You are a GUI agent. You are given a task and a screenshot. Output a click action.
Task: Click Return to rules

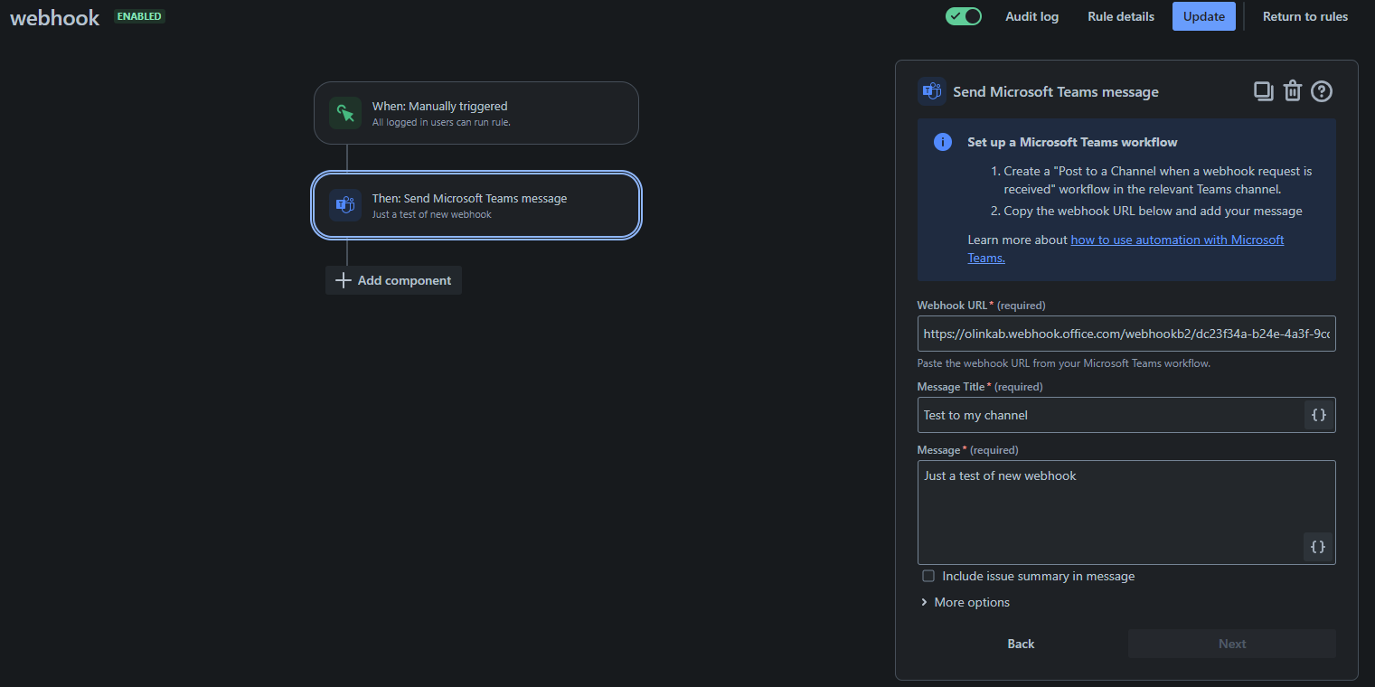[1305, 16]
